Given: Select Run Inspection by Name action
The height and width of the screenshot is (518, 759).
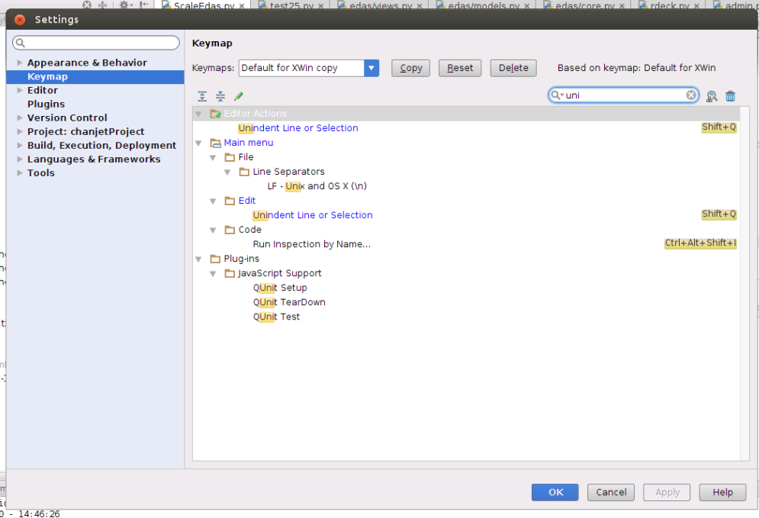Looking at the screenshot, I should (312, 244).
